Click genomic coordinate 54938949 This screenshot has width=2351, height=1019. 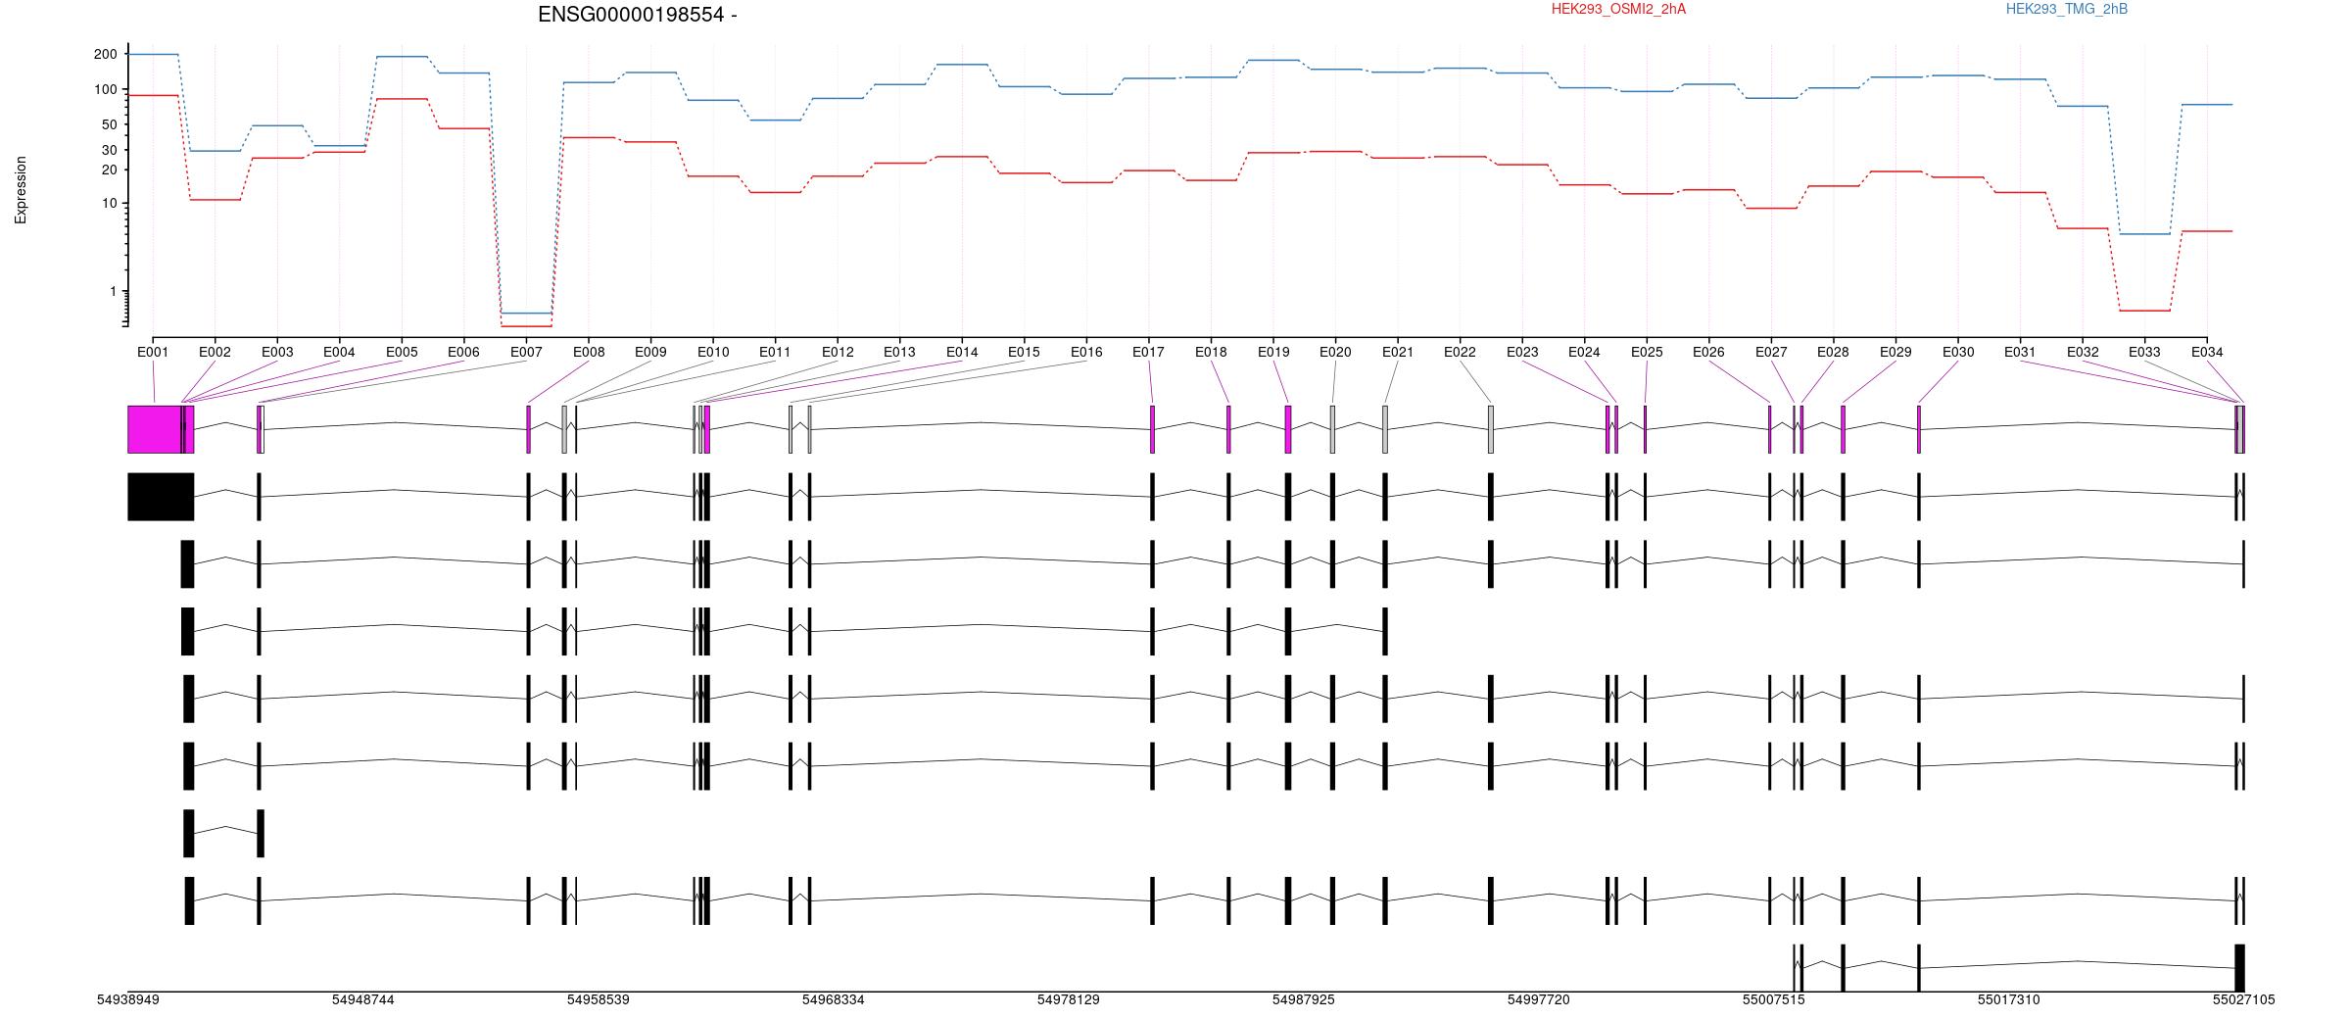128,999
